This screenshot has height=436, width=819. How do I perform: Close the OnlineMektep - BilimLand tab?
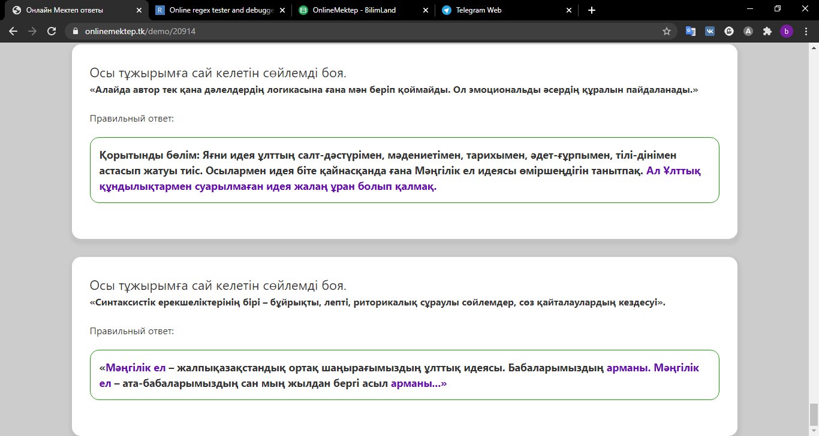point(426,10)
